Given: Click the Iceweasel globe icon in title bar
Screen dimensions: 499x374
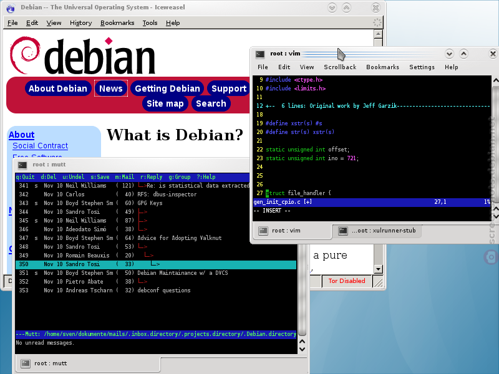Looking at the screenshot, I should [x=11, y=8].
